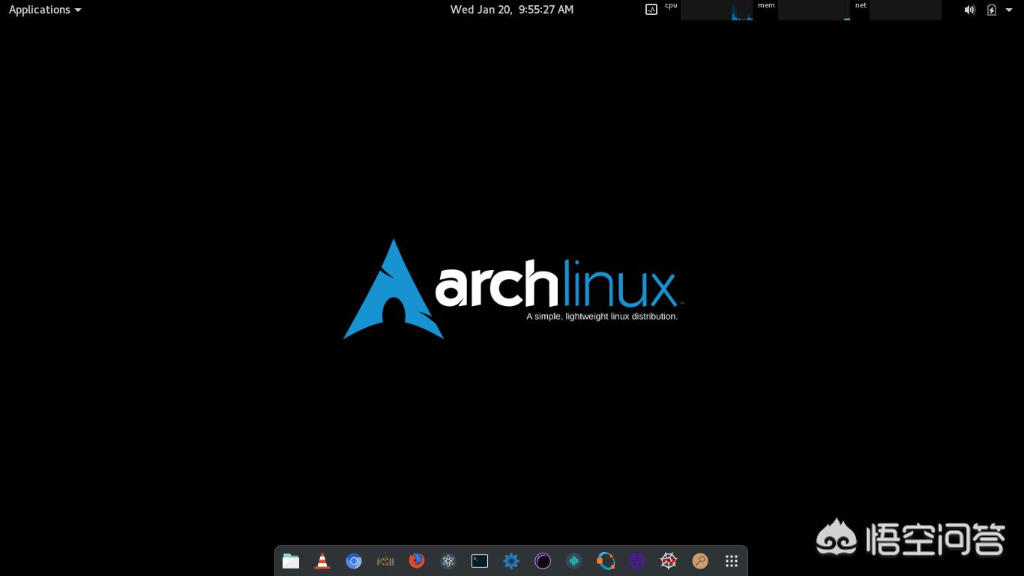Open the blue gear Settings icon
The height and width of the screenshot is (576, 1024).
tap(511, 561)
